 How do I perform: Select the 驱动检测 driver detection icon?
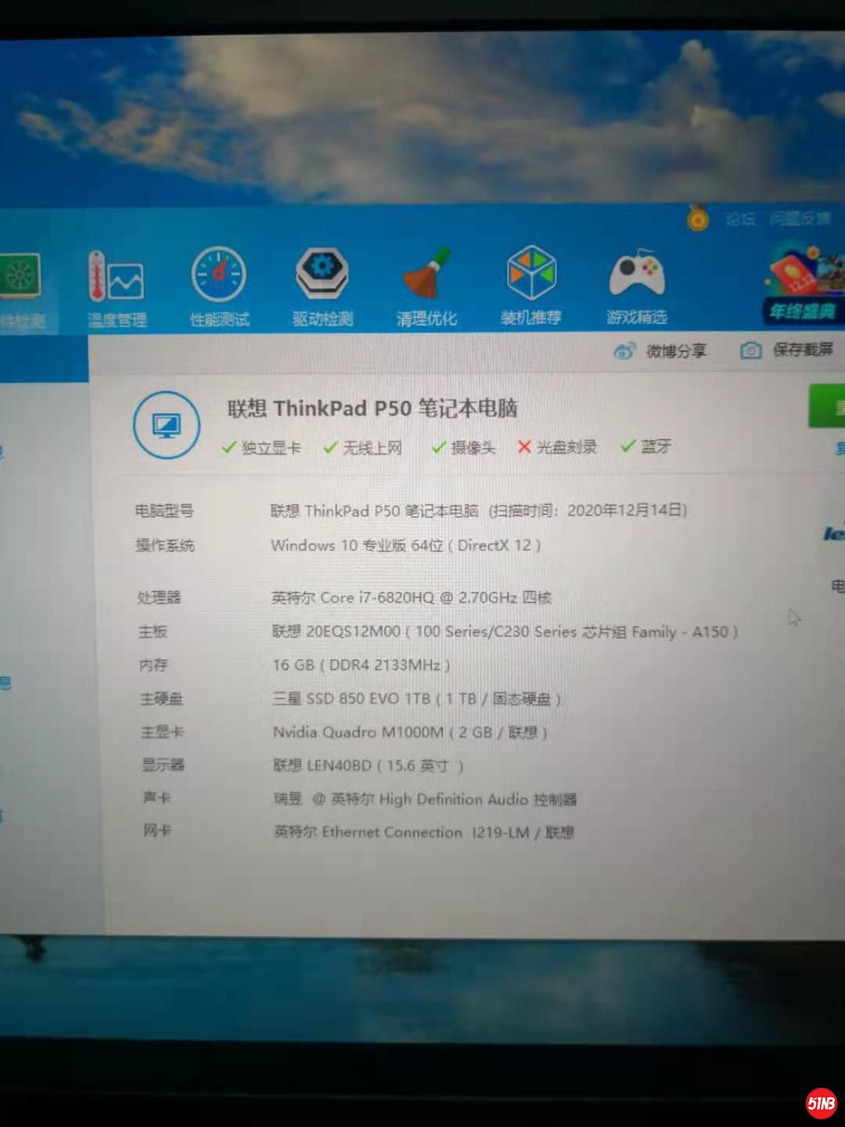(x=322, y=286)
